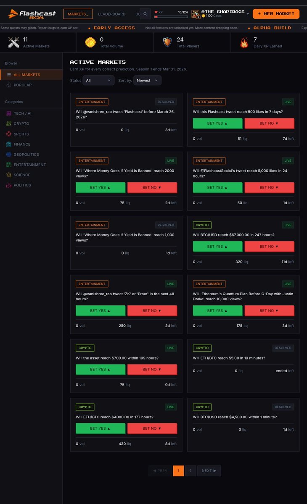Open the Markets nav tab
Image resolution: width=307 pixels, height=504 pixels.
[78, 14]
